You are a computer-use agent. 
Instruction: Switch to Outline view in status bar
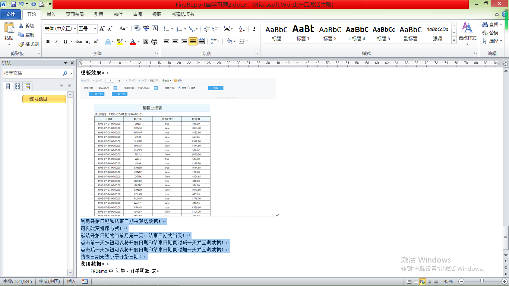pyautogui.click(x=429, y=282)
